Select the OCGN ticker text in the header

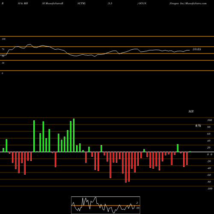coord(143,3)
